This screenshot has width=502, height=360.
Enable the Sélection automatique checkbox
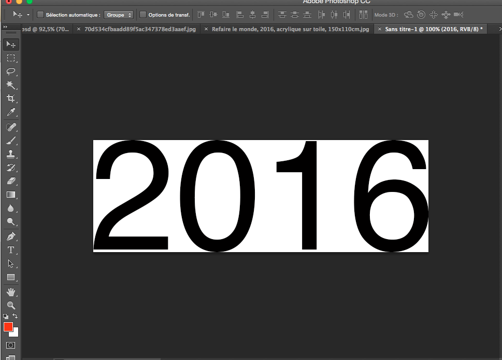coord(40,15)
